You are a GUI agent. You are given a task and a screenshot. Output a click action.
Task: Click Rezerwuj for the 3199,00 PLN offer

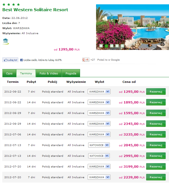coord(156,166)
